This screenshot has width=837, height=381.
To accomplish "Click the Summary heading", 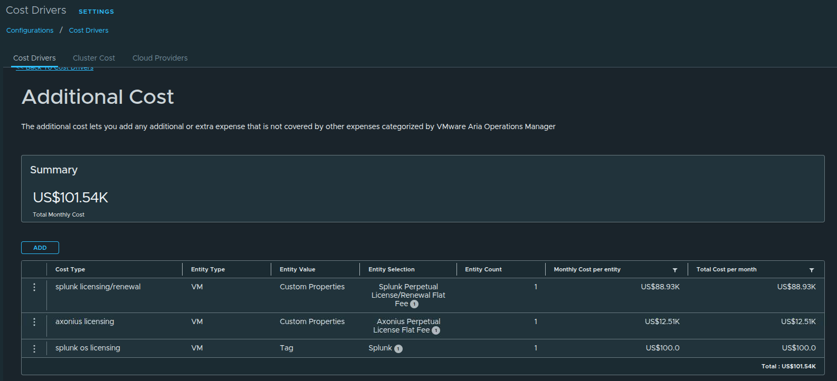I will 54,170.
